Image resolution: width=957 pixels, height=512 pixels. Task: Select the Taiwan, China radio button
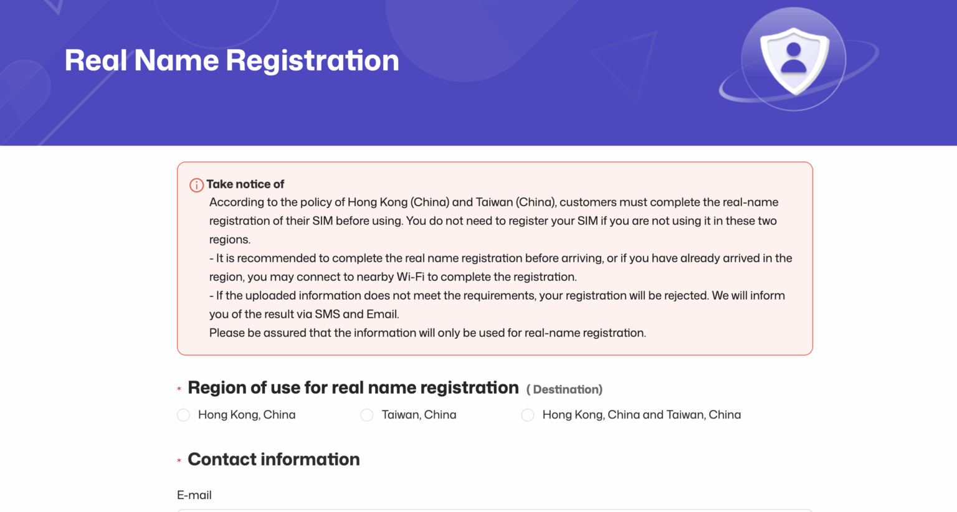pyautogui.click(x=367, y=415)
